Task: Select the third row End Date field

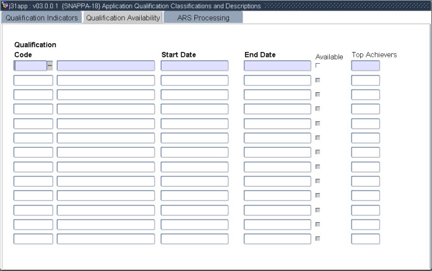Action: click(x=277, y=95)
